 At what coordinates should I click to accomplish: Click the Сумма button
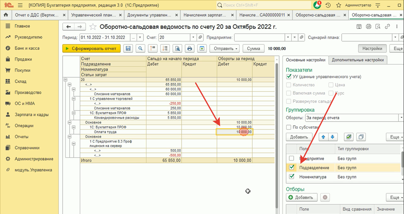coord(253,49)
